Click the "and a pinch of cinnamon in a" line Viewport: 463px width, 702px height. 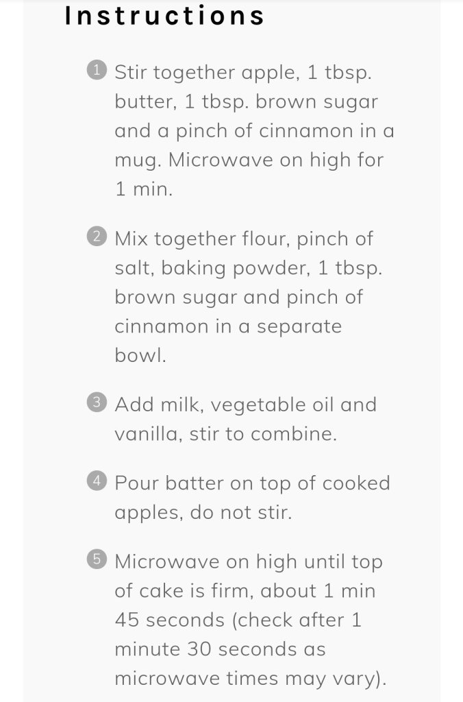254,130
